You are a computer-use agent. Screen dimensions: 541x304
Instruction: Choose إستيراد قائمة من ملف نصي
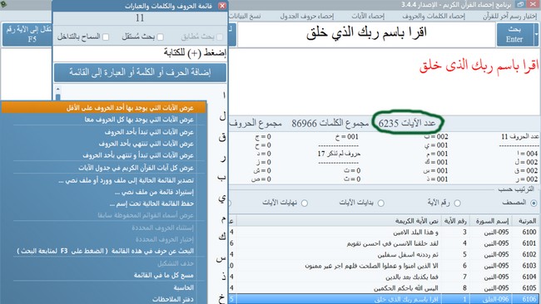[103, 192]
